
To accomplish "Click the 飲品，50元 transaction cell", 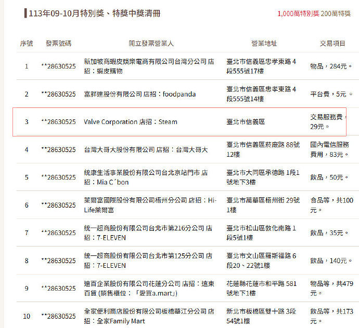I will point(329,177).
